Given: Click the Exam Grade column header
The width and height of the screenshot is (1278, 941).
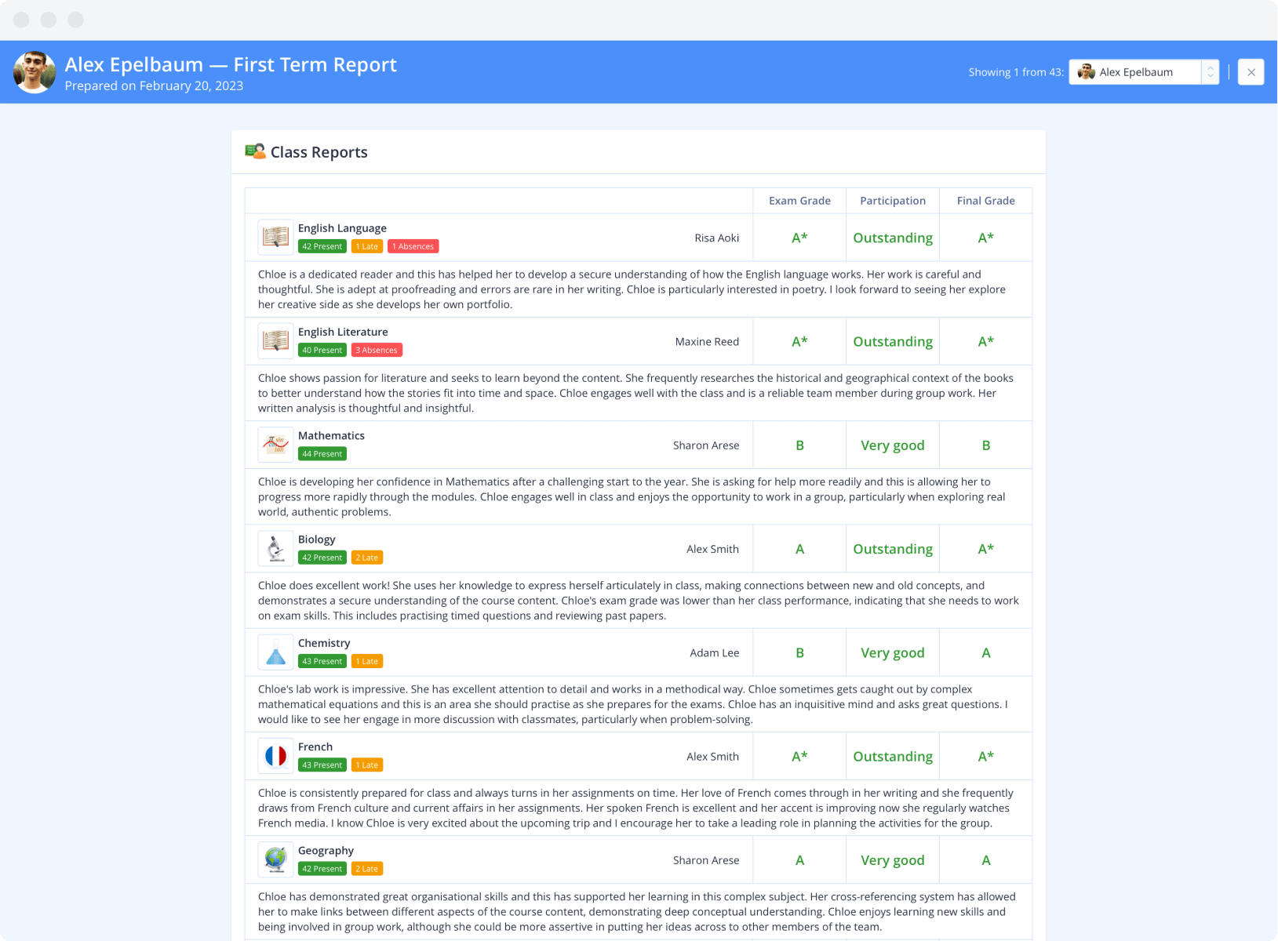Looking at the screenshot, I should [x=799, y=201].
